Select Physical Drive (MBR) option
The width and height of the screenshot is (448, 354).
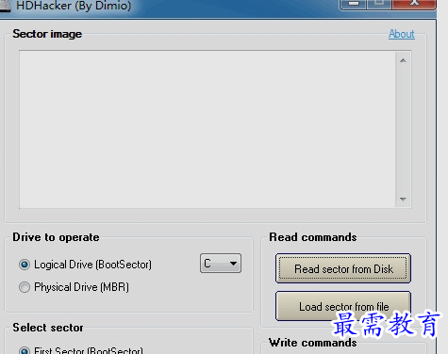pos(25,287)
